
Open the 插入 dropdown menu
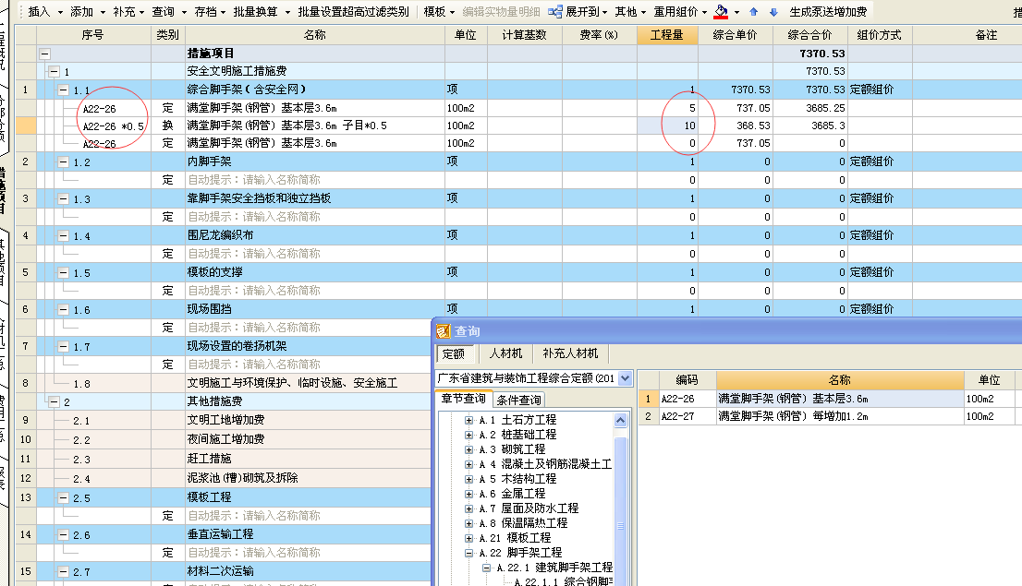click(x=45, y=12)
